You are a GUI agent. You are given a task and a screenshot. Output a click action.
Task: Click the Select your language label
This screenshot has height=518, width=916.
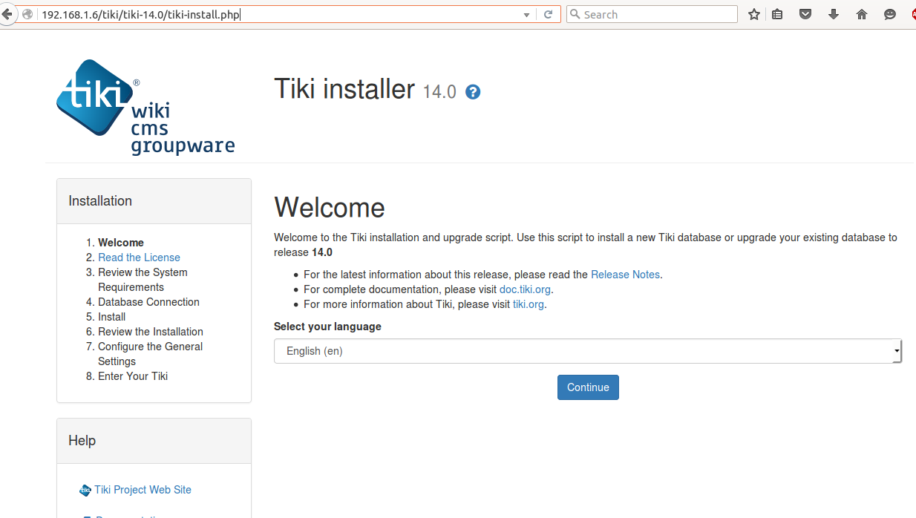(x=327, y=327)
